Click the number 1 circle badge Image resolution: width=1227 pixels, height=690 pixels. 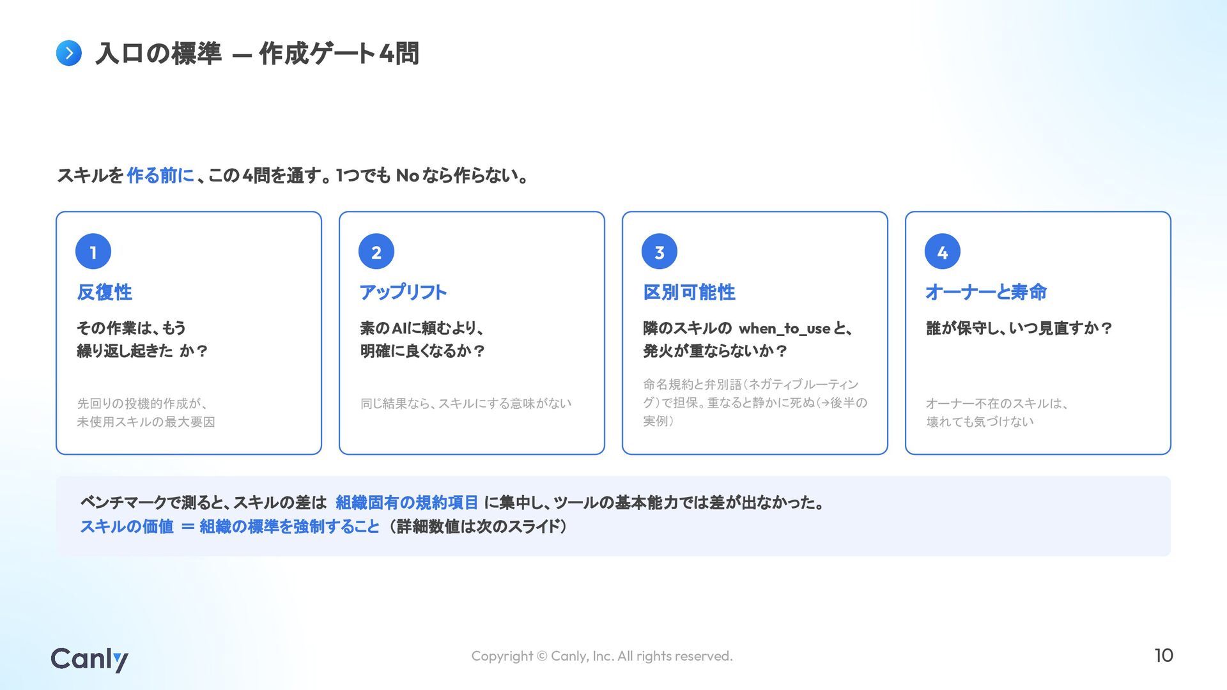coord(93,252)
